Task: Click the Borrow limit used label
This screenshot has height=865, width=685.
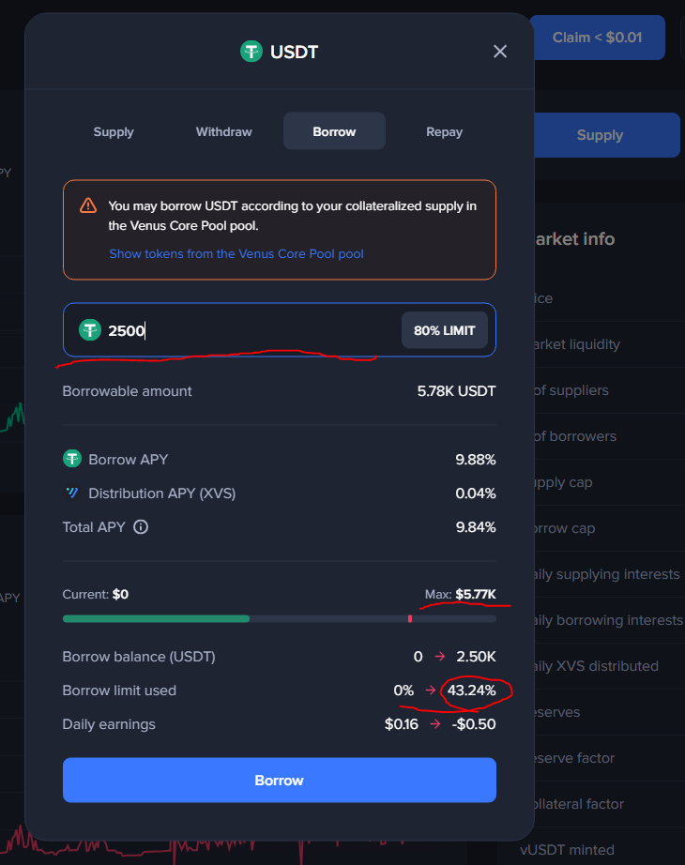Action: (119, 690)
